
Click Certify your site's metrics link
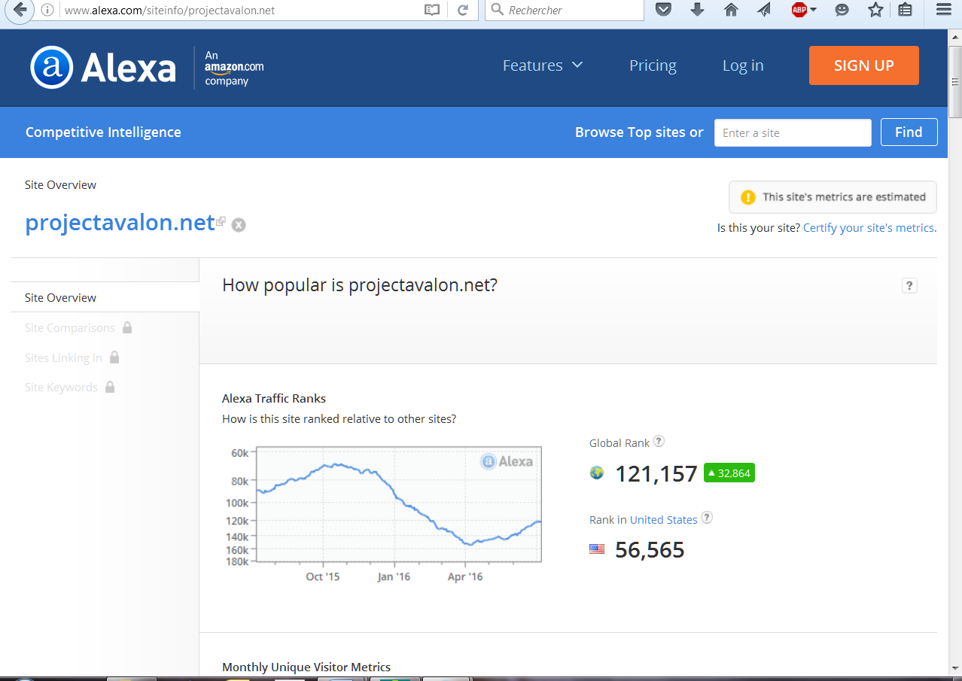869,227
